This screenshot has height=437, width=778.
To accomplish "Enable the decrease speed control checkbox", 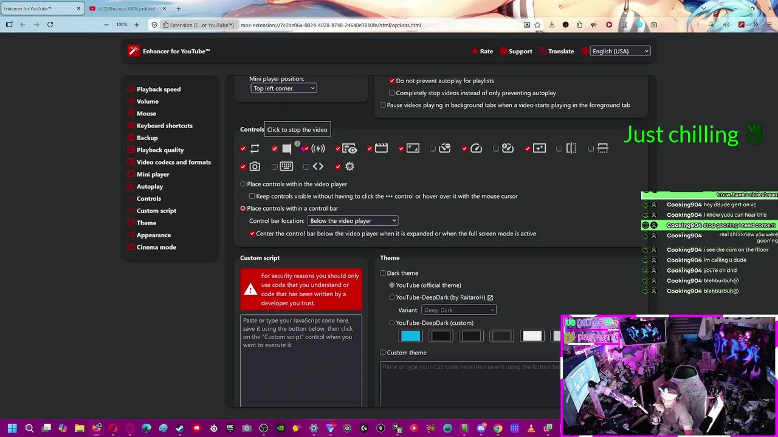I will coord(433,149).
